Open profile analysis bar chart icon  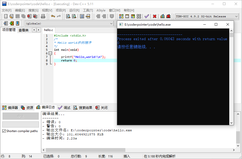tap(162, 16)
